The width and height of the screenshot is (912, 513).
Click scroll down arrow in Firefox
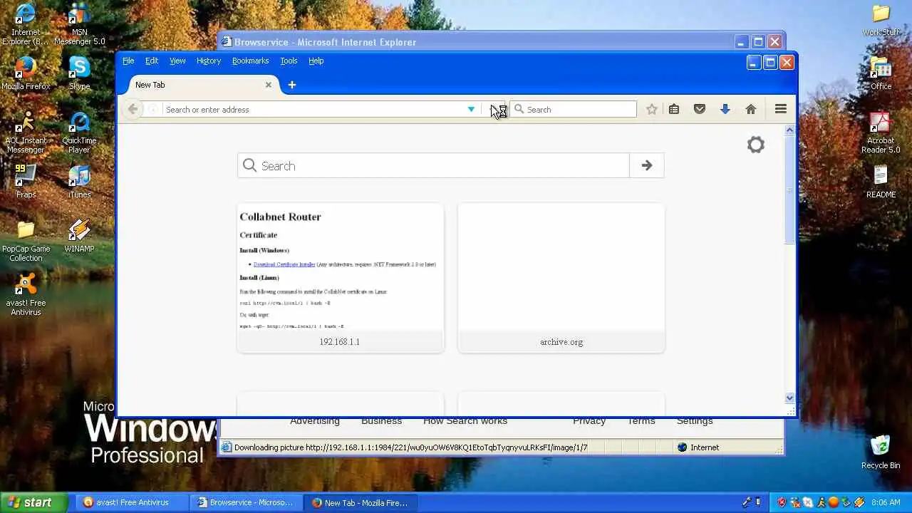789,398
